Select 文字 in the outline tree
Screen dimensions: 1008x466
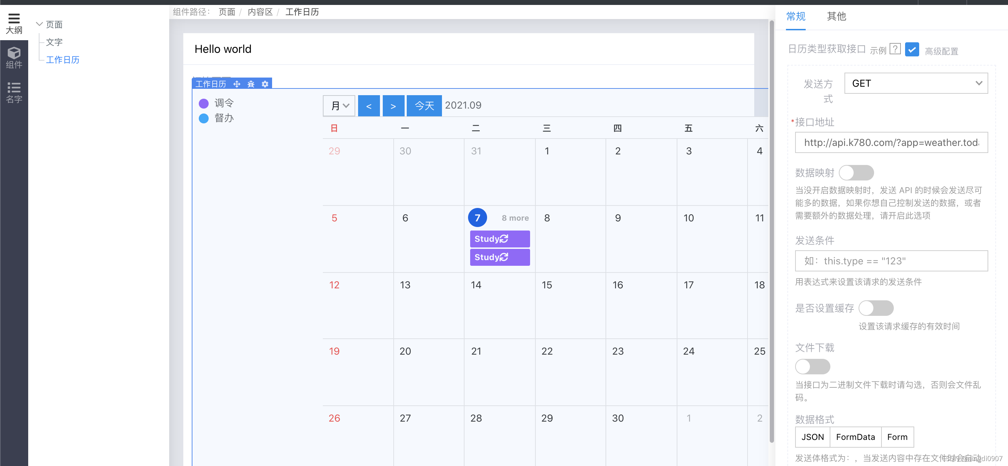54,42
